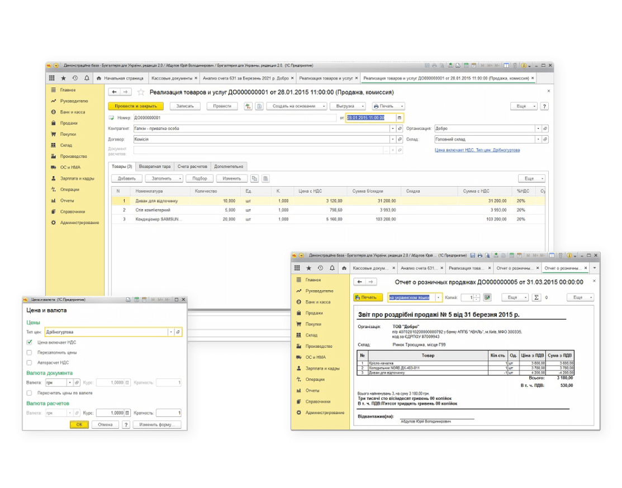Open the history clock icon in main toolbar

click(75, 78)
